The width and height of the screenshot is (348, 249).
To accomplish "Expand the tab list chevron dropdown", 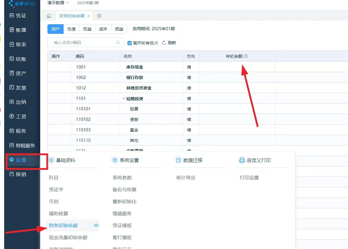I will 99,16.
